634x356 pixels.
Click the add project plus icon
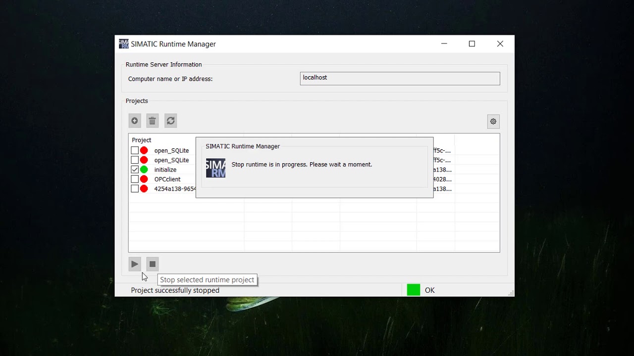pyautogui.click(x=135, y=121)
